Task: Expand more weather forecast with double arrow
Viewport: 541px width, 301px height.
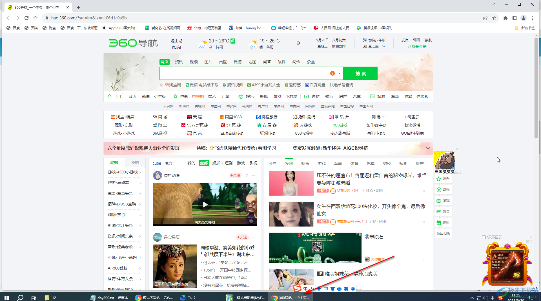Action: [298, 43]
